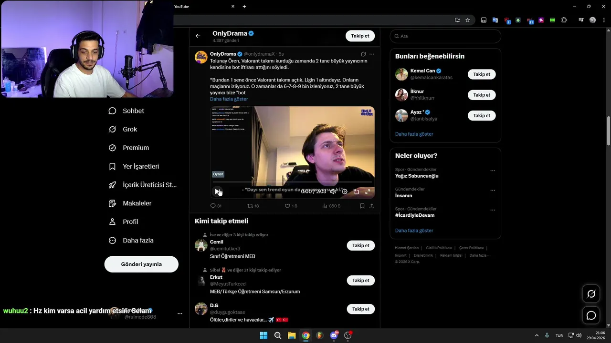Open Gizlilik Politikası footer link
Image resolution: width=611 pixels, height=343 pixels.
pos(439,248)
